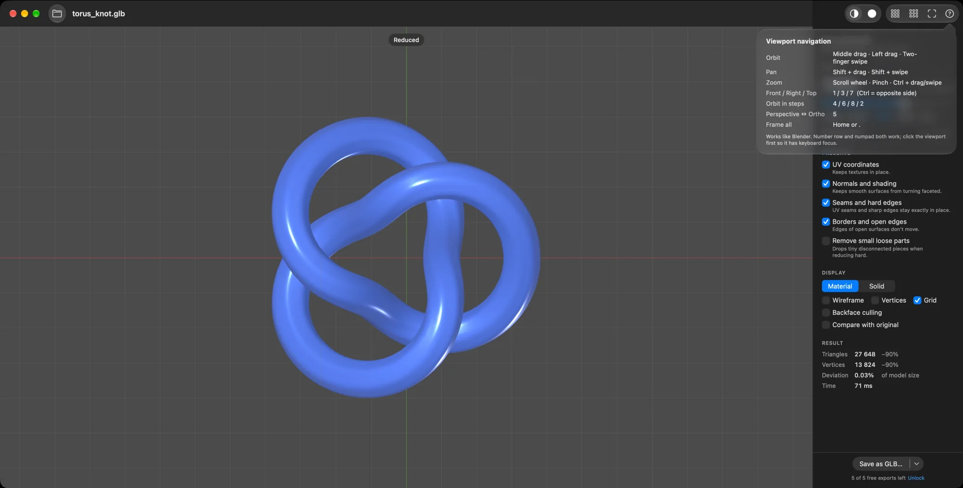Click the Viewport navigation heading
The height and width of the screenshot is (488, 963).
point(798,41)
